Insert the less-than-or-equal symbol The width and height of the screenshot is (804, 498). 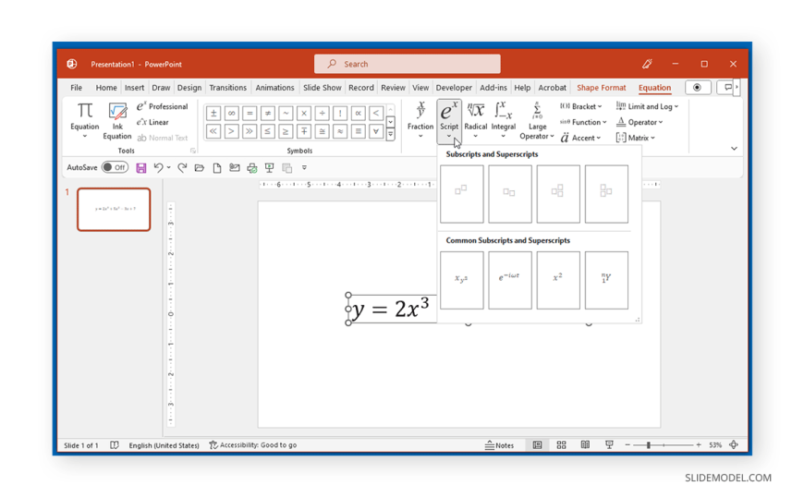(268, 131)
